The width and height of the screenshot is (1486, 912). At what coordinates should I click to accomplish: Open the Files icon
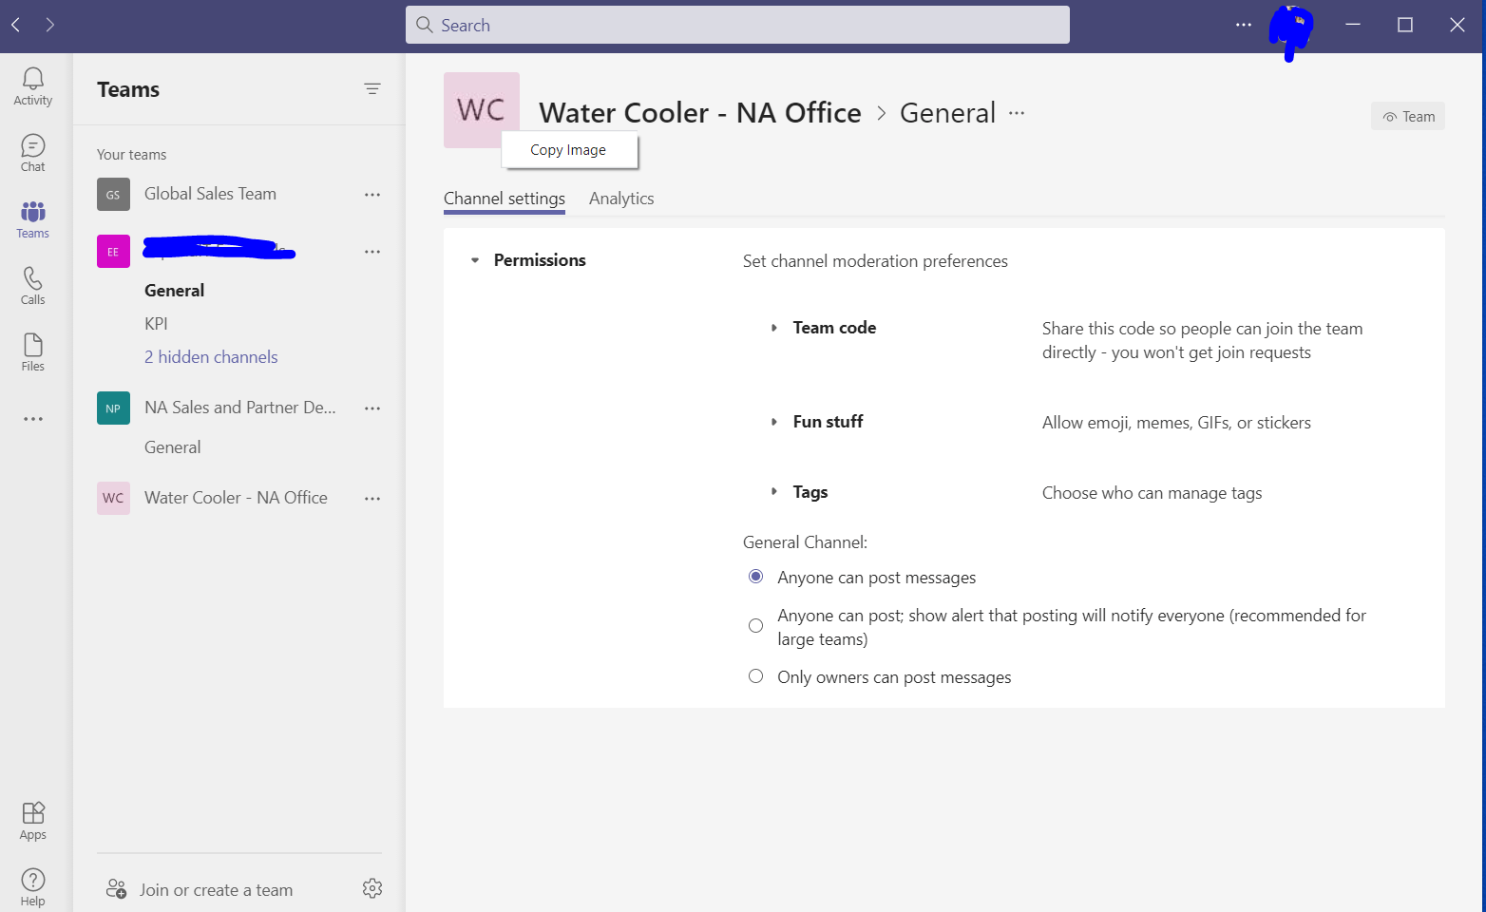(32, 352)
